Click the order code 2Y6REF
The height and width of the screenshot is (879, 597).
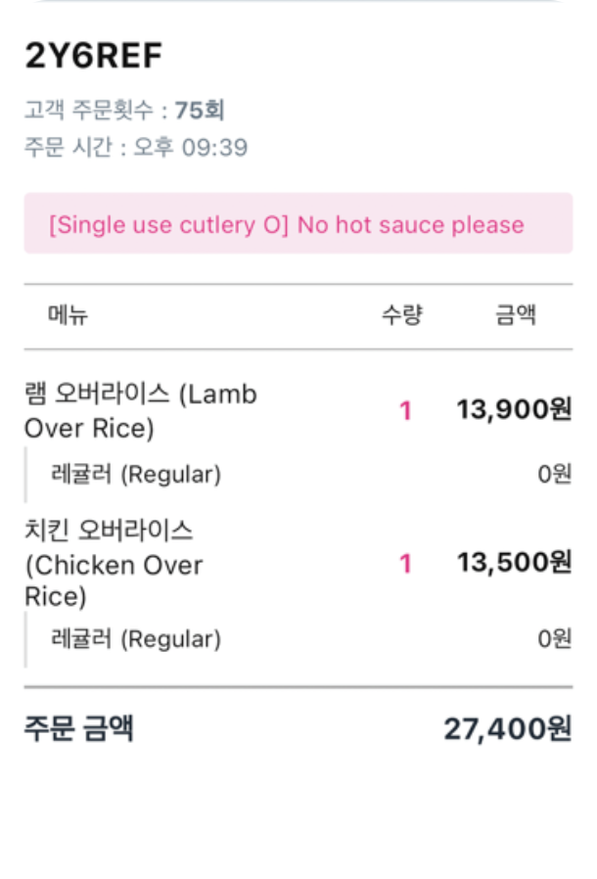click(x=93, y=57)
